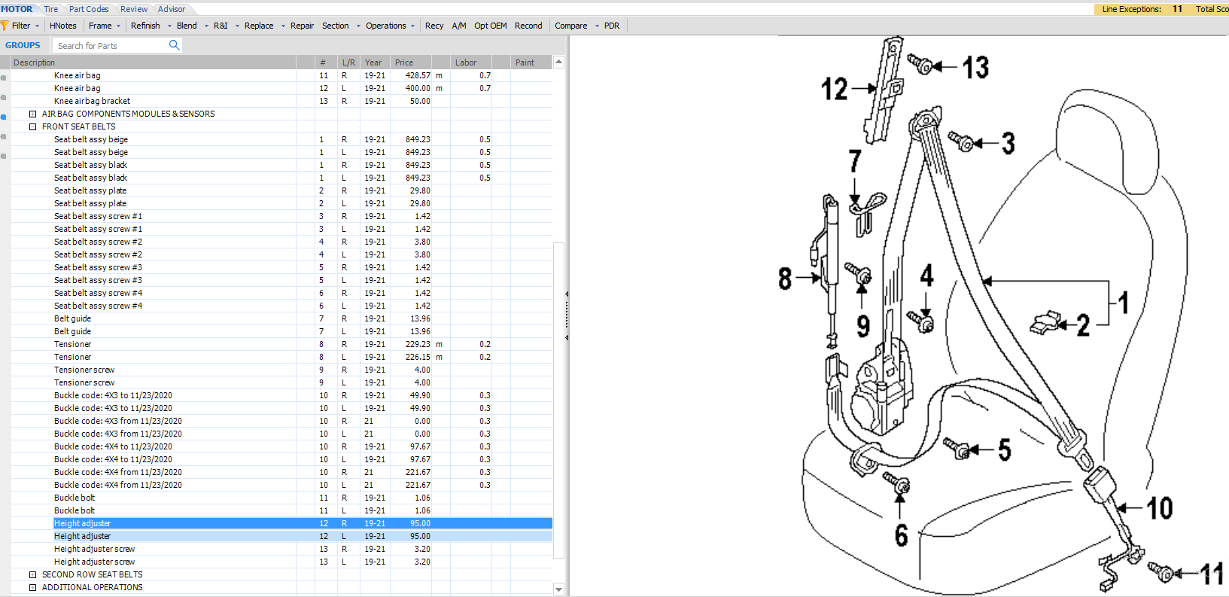The width and height of the screenshot is (1229, 597).
Task: Select Knee air bag row priced 428.57
Action: (x=281, y=75)
